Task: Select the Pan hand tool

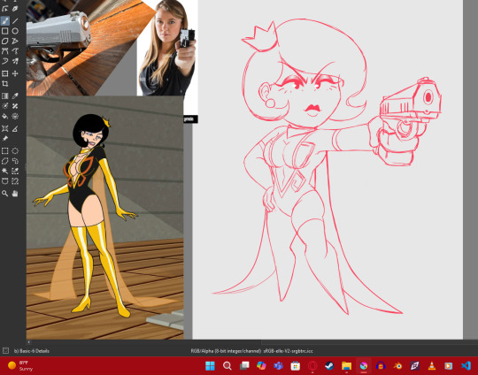Action: point(15,194)
